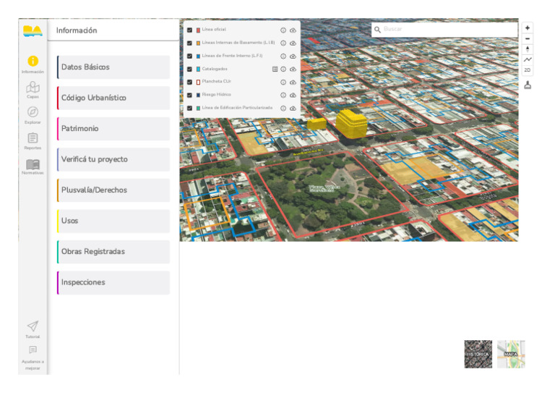Download Línea de Edificación Particularizada layer

coord(293,108)
